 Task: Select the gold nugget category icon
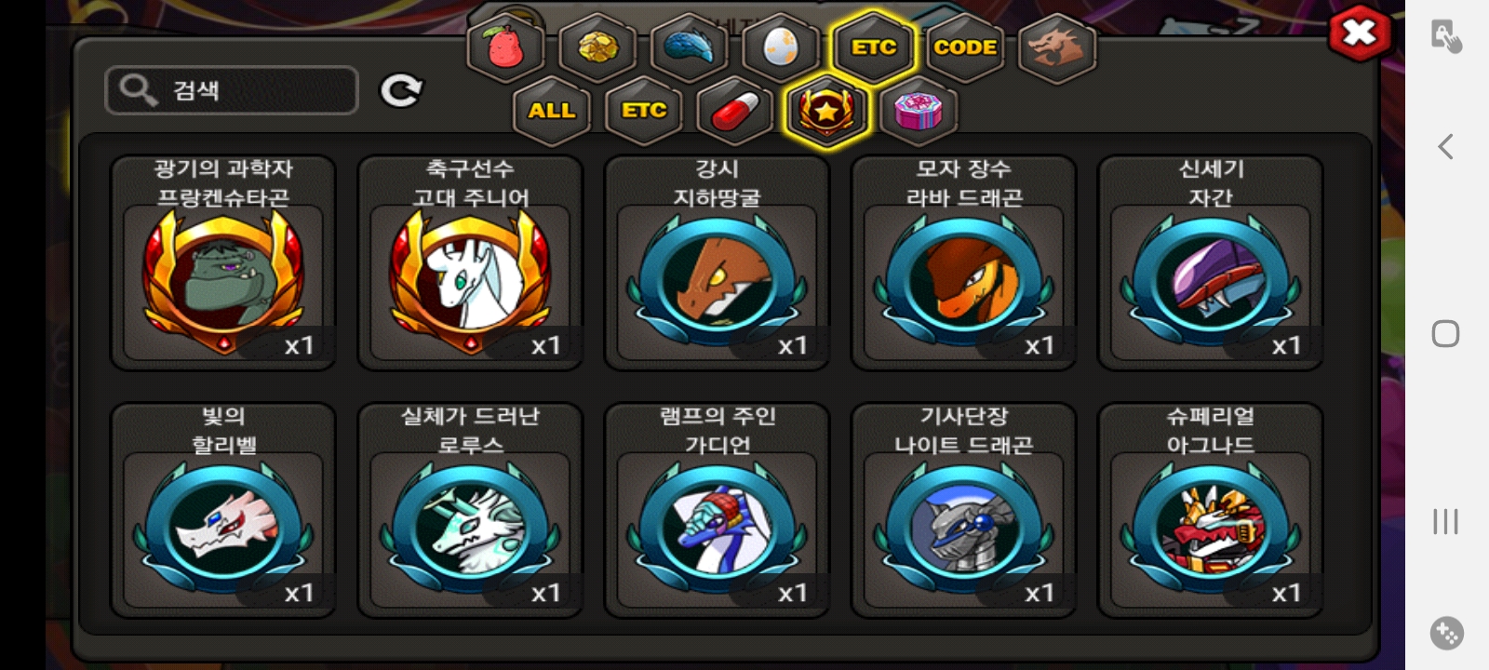coord(597,47)
